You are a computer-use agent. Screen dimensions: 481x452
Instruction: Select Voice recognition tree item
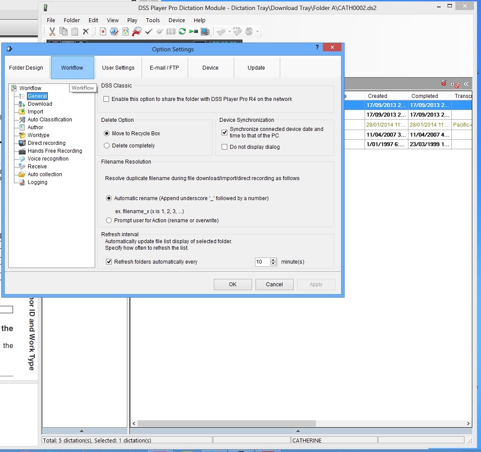pos(48,159)
